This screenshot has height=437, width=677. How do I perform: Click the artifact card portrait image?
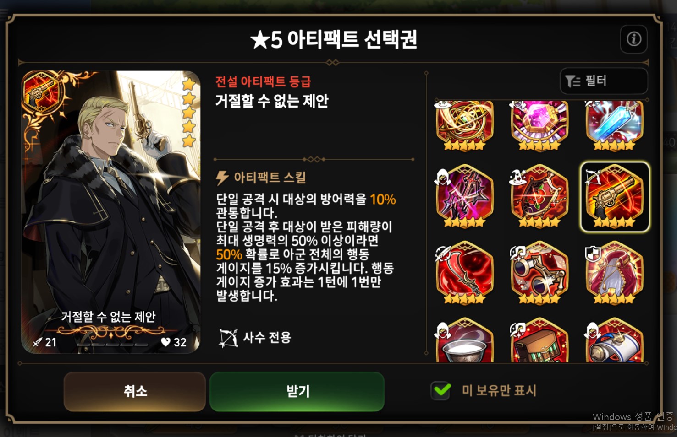(111, 212)
